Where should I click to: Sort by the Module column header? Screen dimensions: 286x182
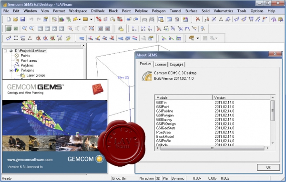coord(184,97)
